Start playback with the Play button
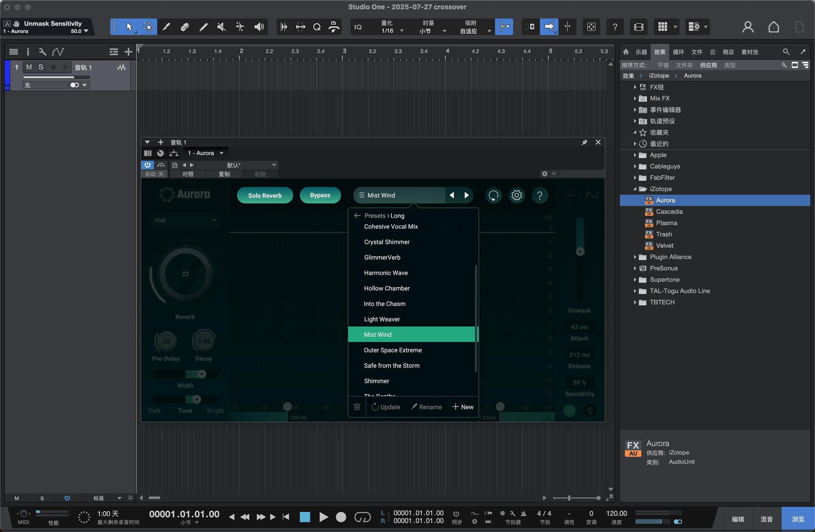This screenshot has height=532, width=815. pyautogui.click(x=323, y=517)
